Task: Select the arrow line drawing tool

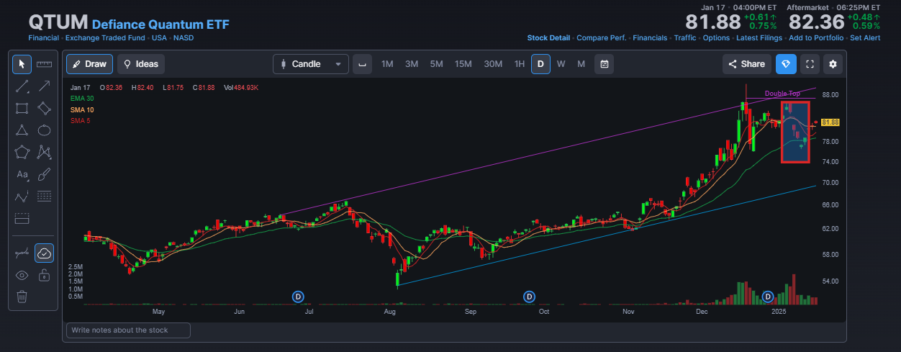Action: click(x=44, y=86)
